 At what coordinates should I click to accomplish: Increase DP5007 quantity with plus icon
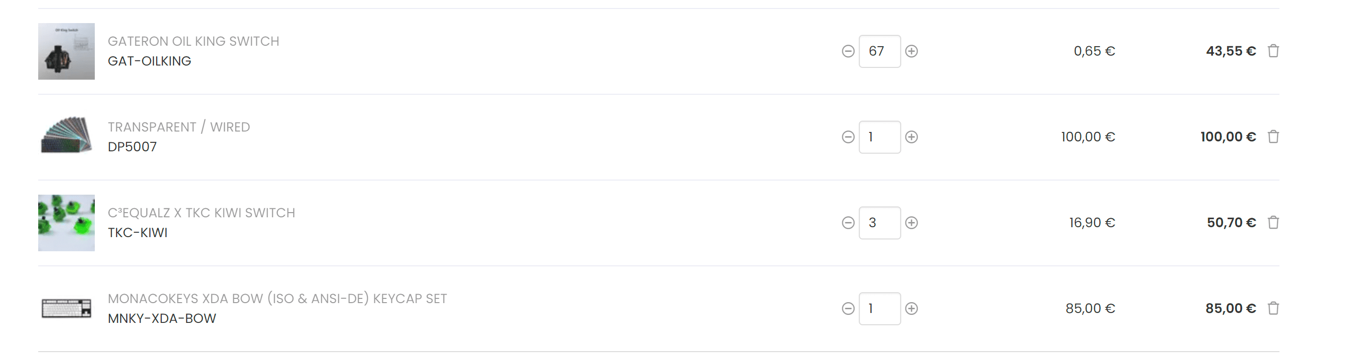pyautogui.click(x=911, y=137)
